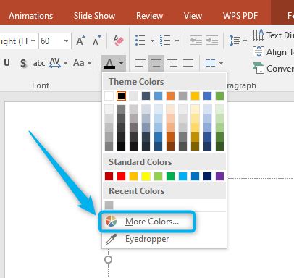
Task: Open the Slide Show tab
Action: tap(94, 16)
